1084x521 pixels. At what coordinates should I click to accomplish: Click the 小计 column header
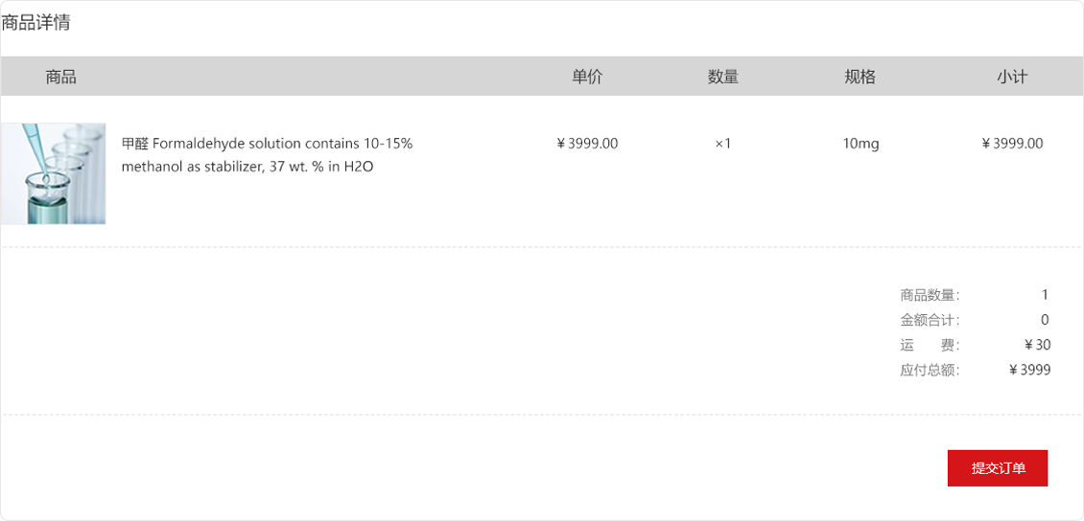coord(1012,77)
